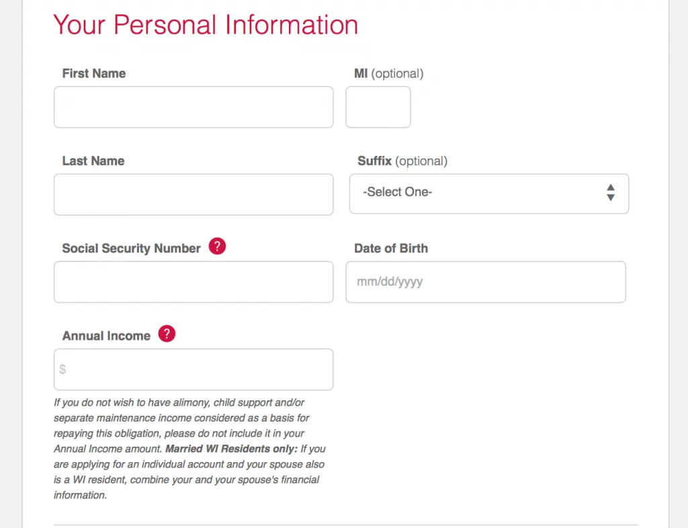The width and height of the screenshot is (688, 528).
Task: Click the Social Security Number text box
Action: point(193,282)
